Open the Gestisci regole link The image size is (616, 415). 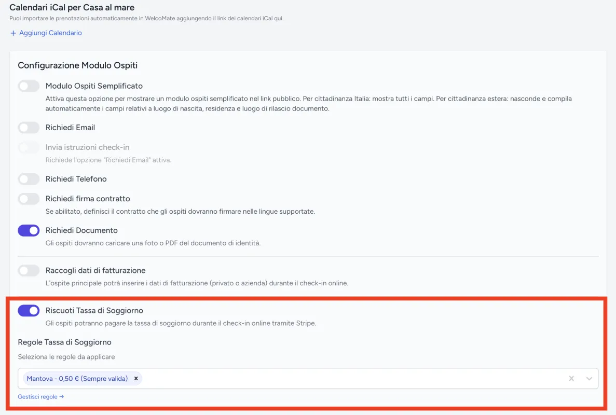pos(40,397)
